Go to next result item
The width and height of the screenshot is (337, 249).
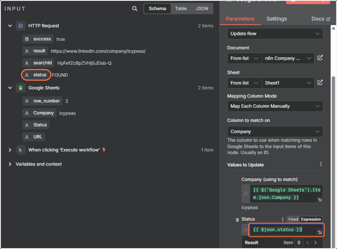pyautogui.click(x=316, y=243)
